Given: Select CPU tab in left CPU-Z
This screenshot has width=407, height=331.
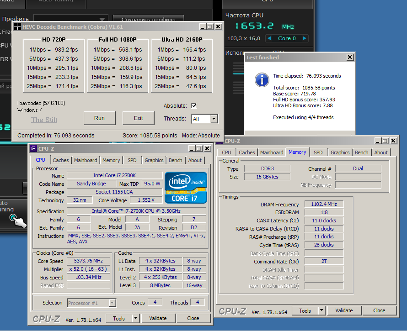Looking at the screenshot, I should click(x=40, y=160).
